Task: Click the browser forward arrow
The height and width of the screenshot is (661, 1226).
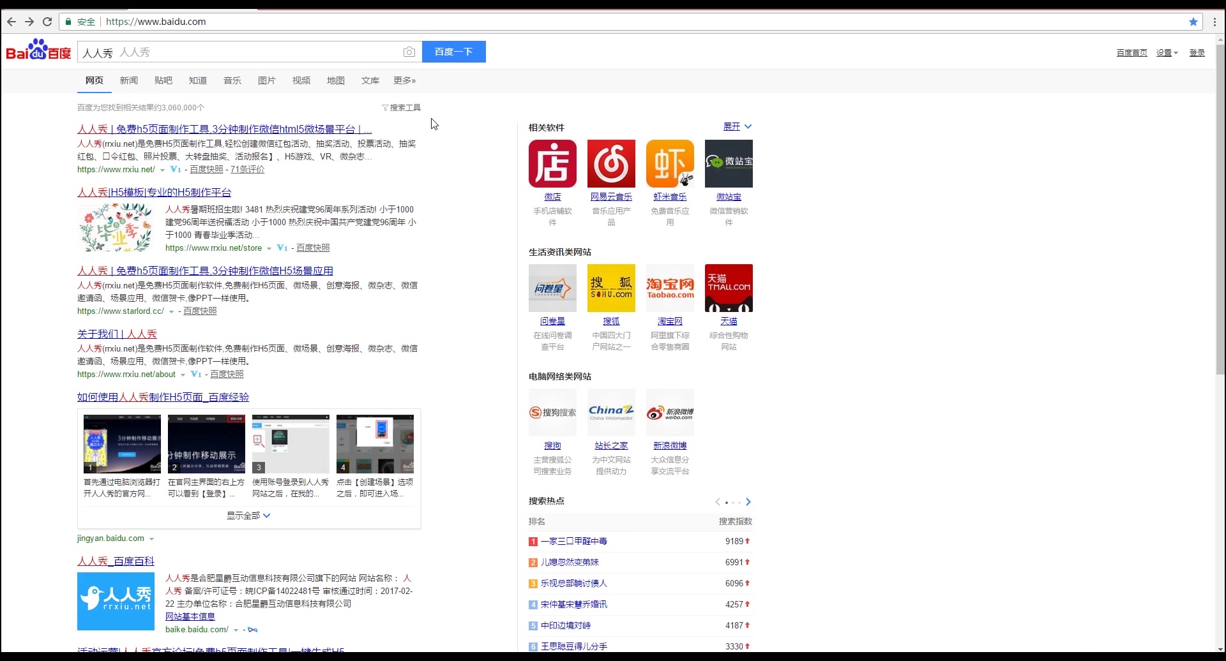Action: click(29, 22)
